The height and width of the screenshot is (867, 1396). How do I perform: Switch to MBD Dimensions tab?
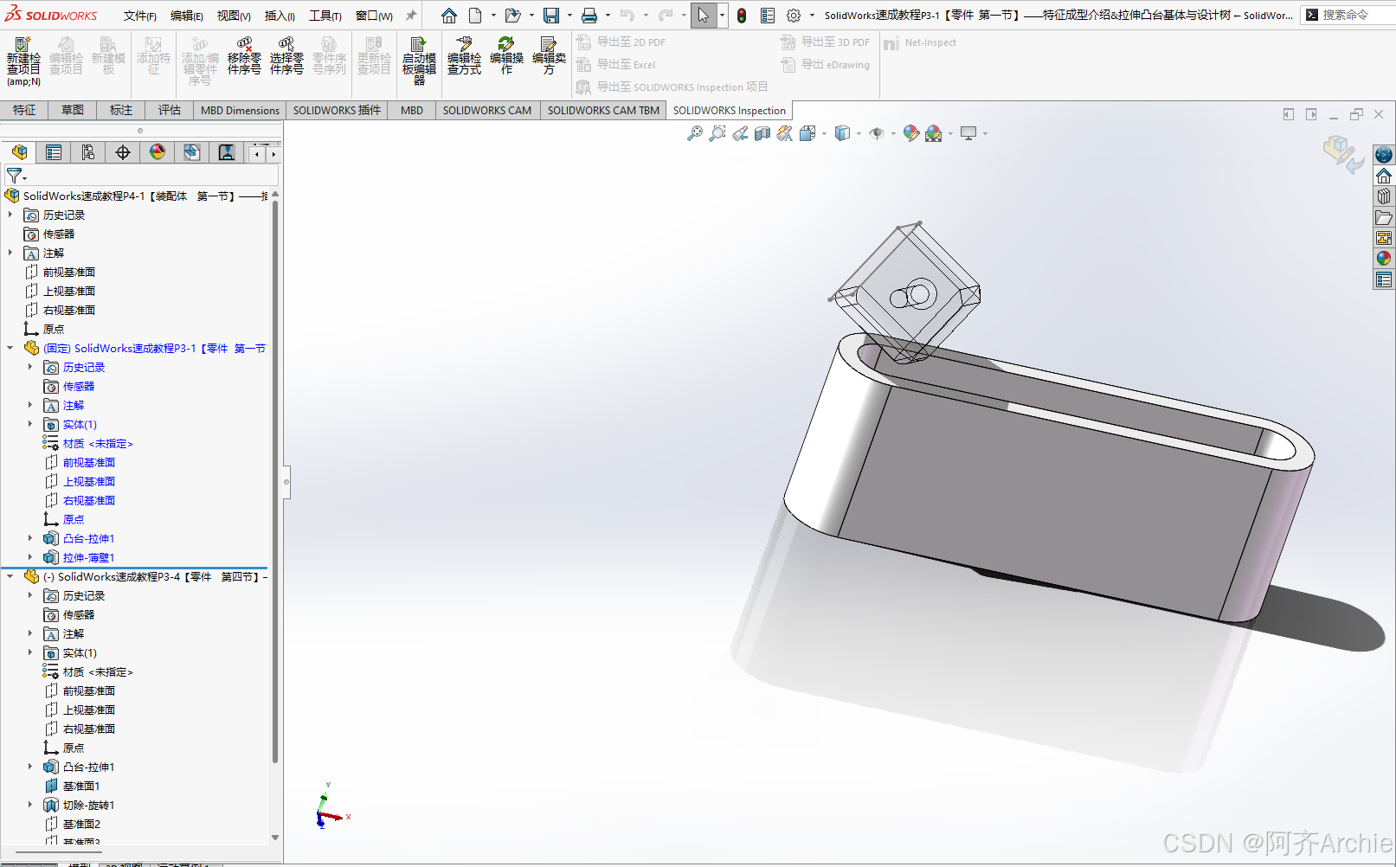click(240, 110)
